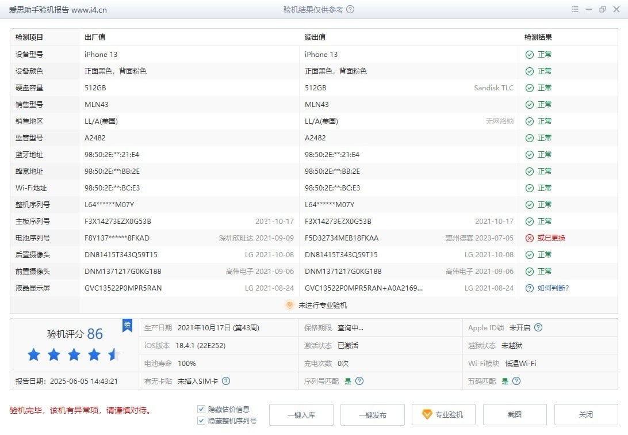Click the warning 验机完毕，该机有异常项 text
The image size is (628, 435).
point(80,410)
